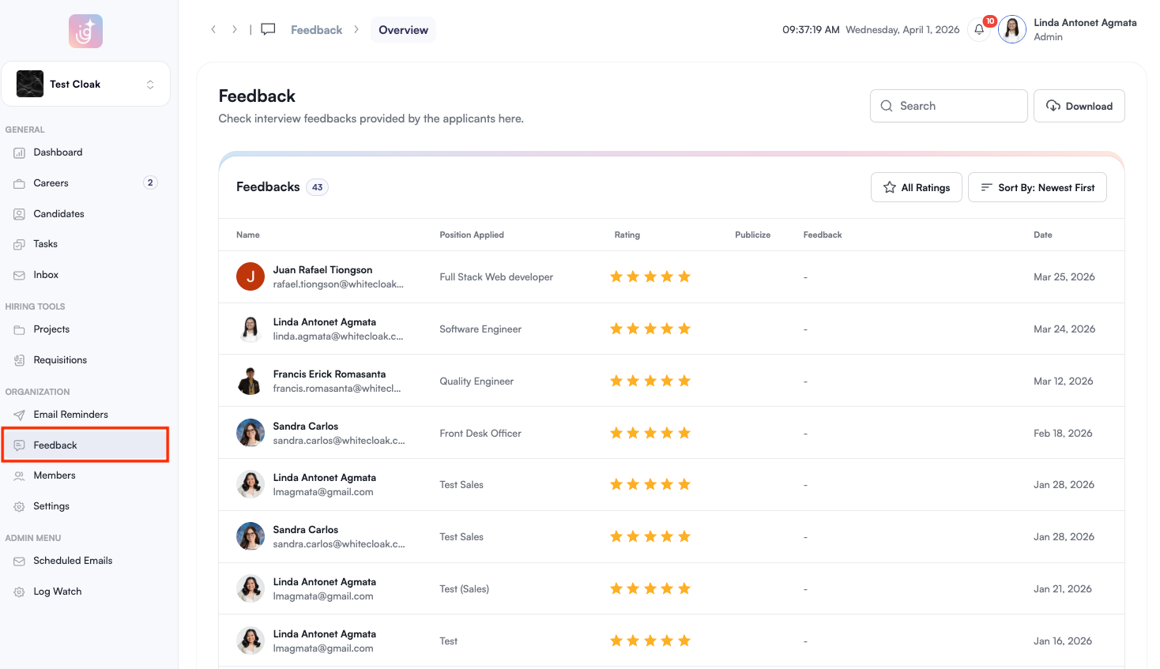Click the chat bubble icon in breadcrumb
The image size is (1160, 669).
tap(269, 30)
